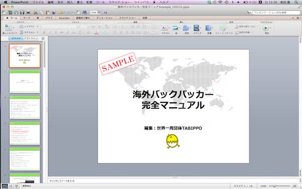Click the notes area to add notes
Image resolution: width=302 pixels, height=189 pixels.
point(173,181)
